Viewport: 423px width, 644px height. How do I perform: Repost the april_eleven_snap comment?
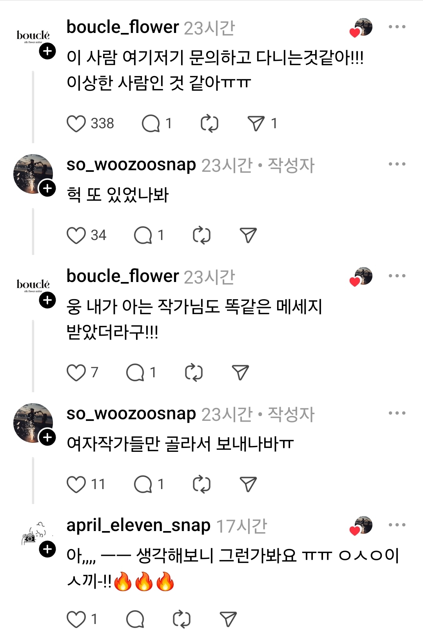coord(182,620)
